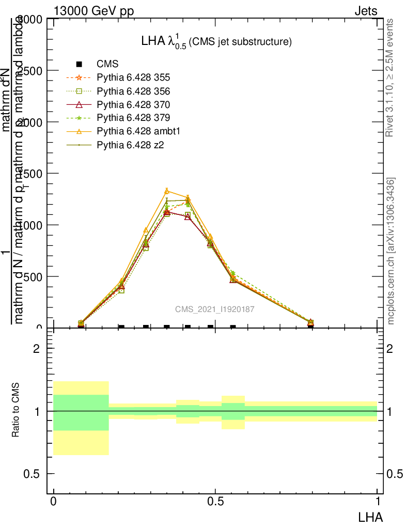
Task: Click the 'mcplots.cern.ch [arXiv:1306.3436]' side text
Action: [390, 251]
